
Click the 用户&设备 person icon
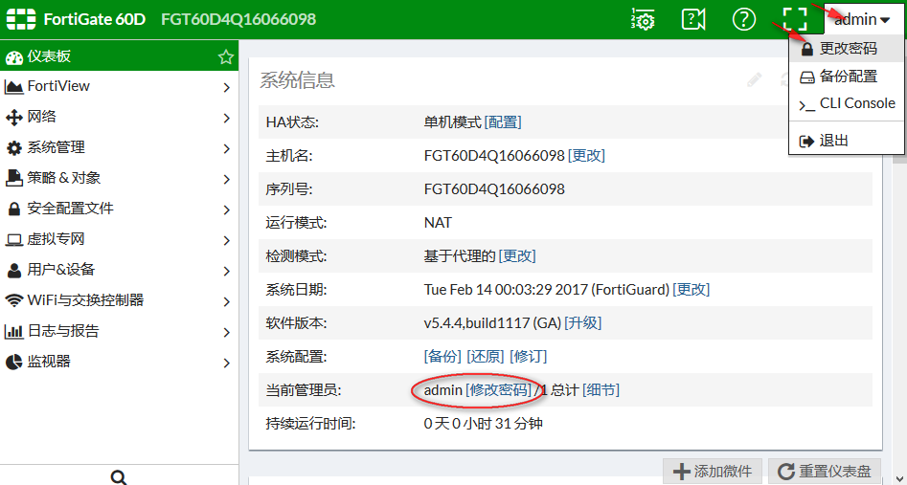[x=13, y=270]
